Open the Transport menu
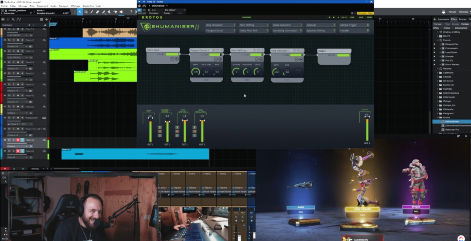471x241 pixels. click(63, 6)
